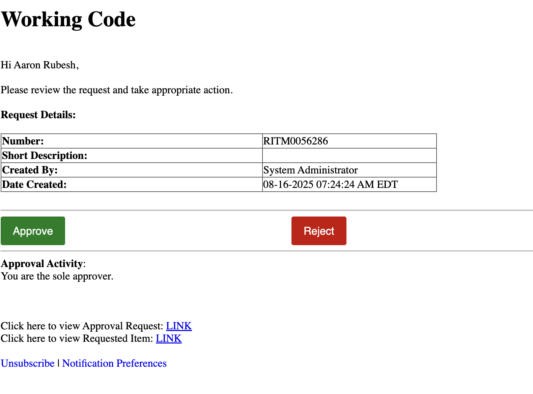Click the 08-16-2025 date created value
This screenshot has width=533, height=394.
330,185
